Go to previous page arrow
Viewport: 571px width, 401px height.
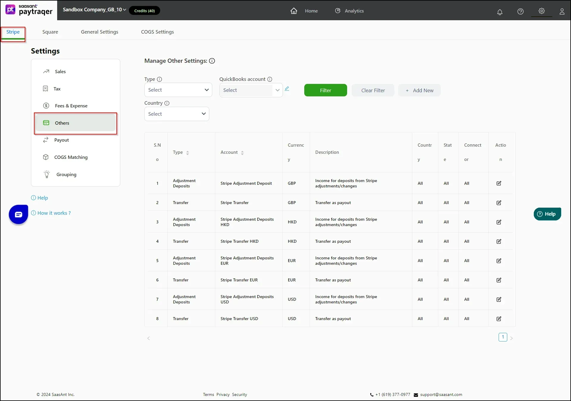coord(149,338)
